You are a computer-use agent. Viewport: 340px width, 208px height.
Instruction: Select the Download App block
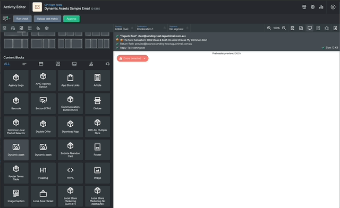pos(70,127)
